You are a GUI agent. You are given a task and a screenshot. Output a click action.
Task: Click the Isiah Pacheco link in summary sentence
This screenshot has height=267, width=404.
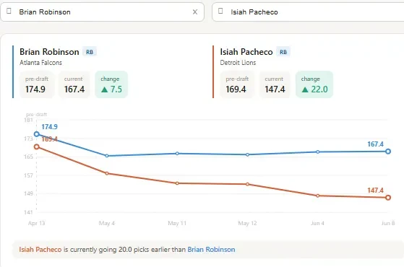pos(40,250)
